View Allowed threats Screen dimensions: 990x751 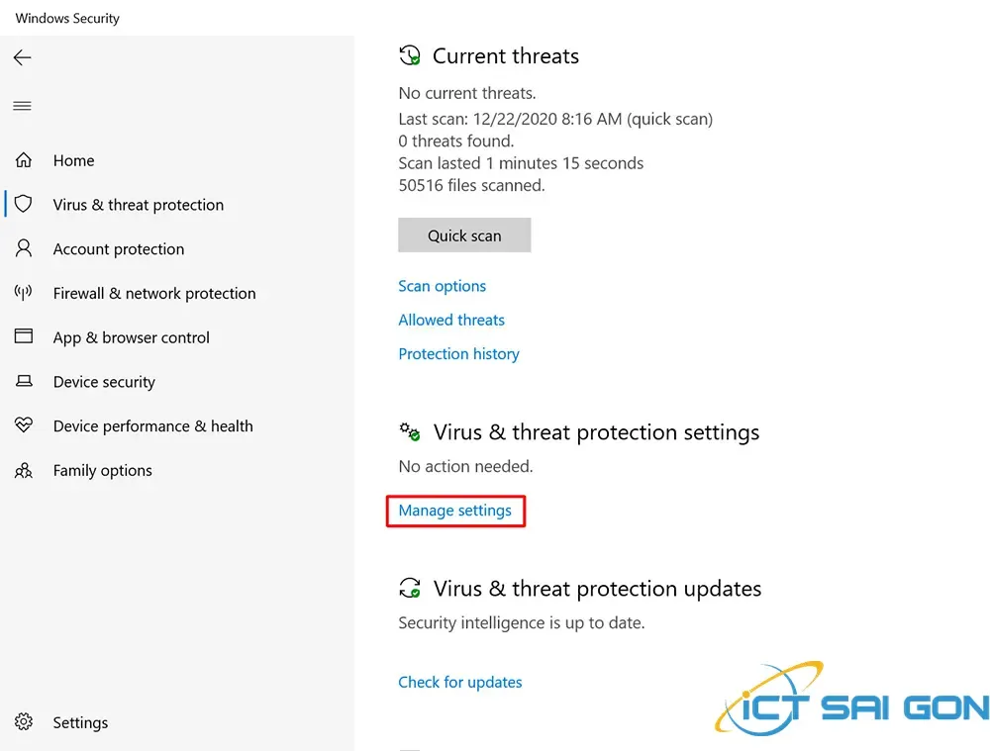tap(451, 320)
